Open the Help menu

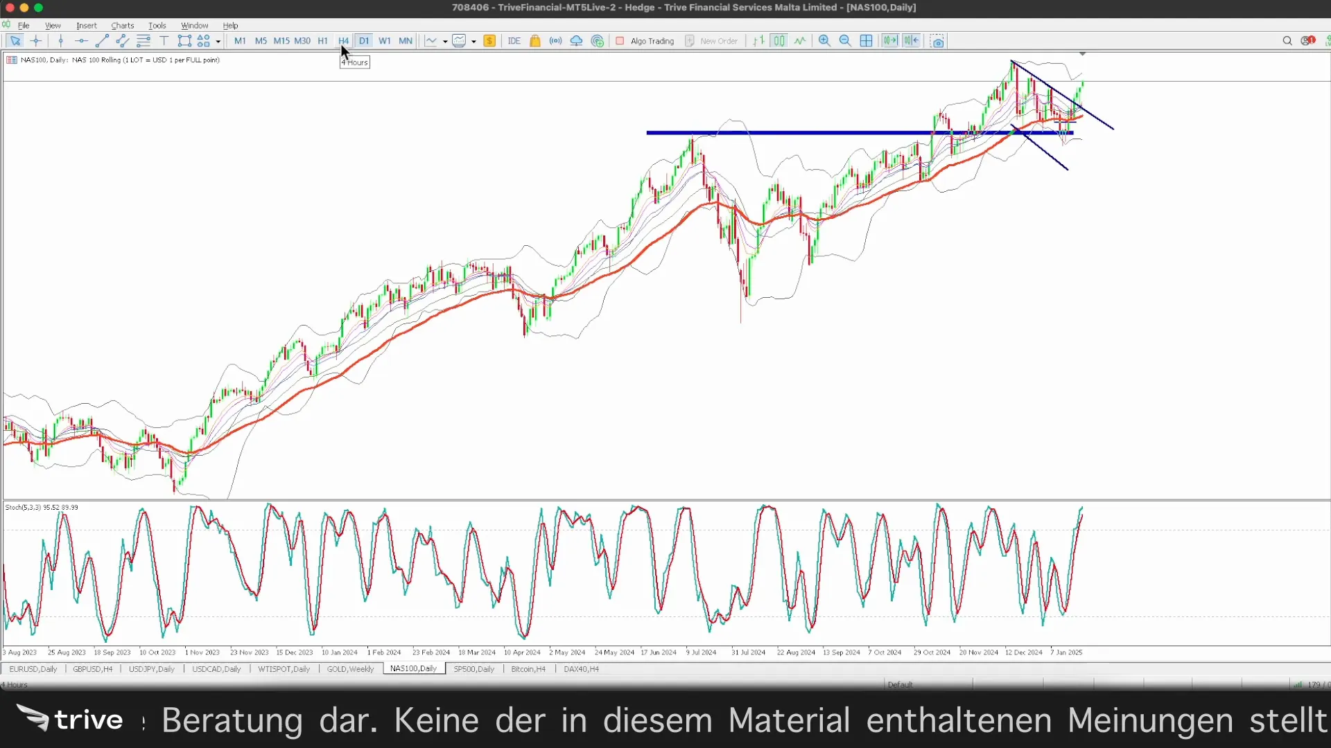tap(231, 26)
